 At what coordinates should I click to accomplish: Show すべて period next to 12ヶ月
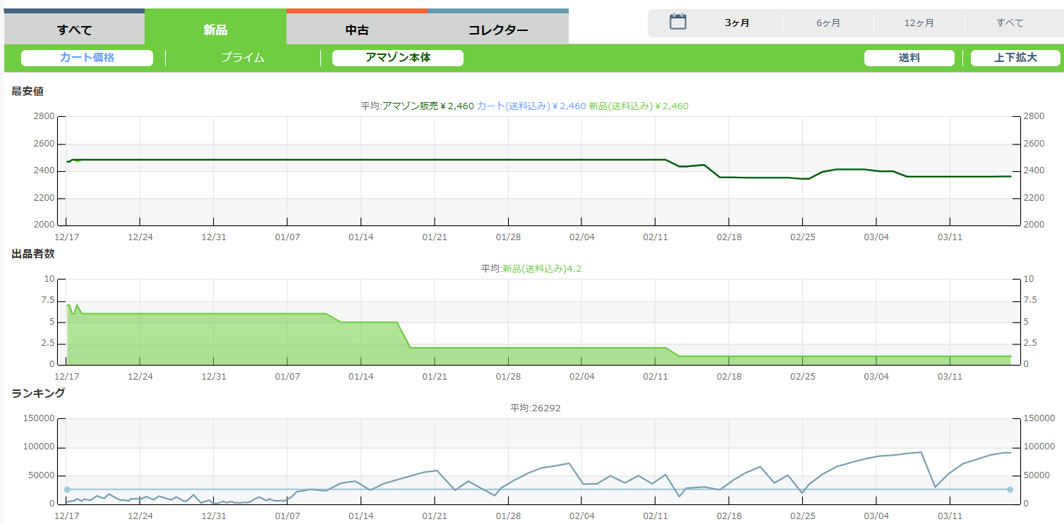[1010, 23]
